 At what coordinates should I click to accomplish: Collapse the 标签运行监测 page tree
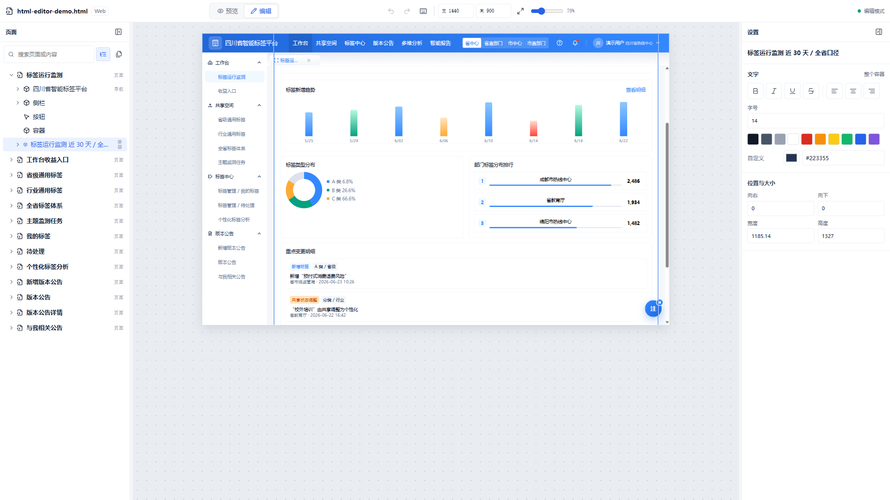click(11, 75)
